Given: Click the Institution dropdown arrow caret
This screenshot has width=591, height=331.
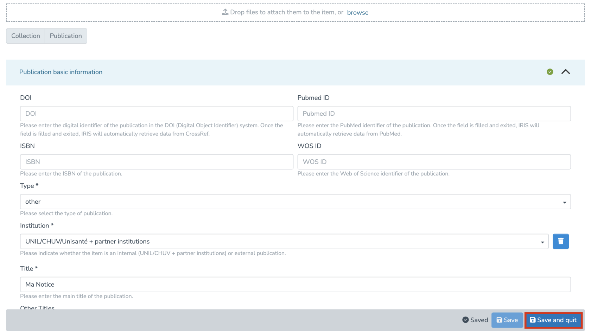Looking at the screenshot, I should pos(542,242).
